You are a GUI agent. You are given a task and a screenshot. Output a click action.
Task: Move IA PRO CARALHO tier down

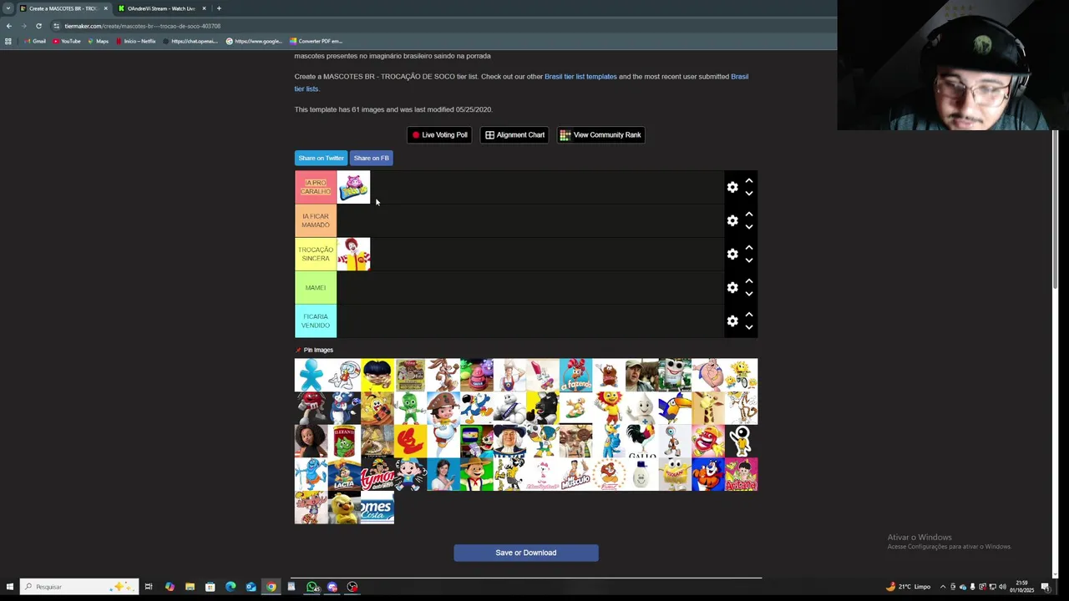tap(749, 194)
